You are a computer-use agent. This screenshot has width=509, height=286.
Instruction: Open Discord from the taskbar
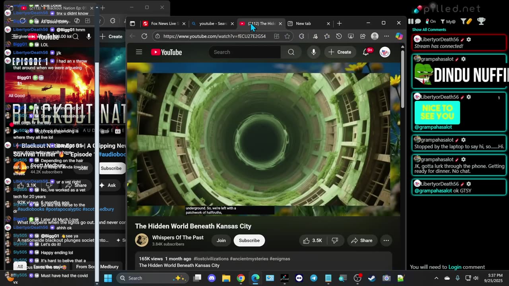click(x=212, y=278)
